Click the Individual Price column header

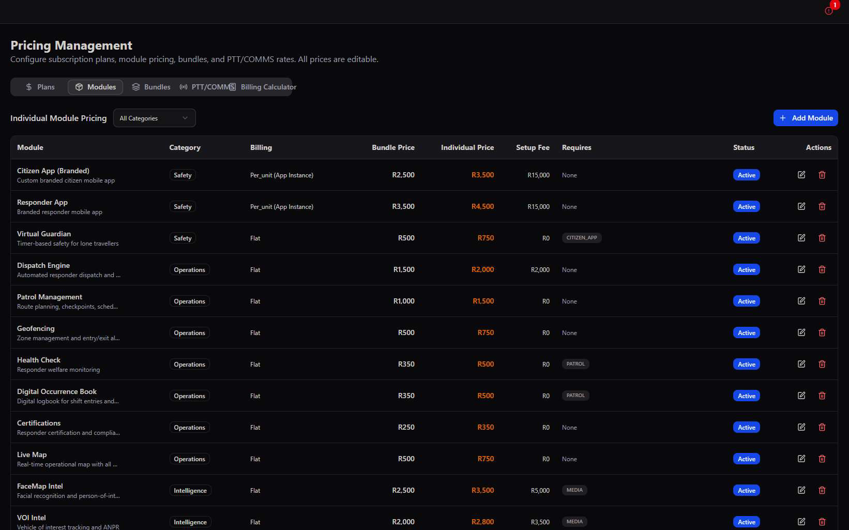[x=467, y=147]
